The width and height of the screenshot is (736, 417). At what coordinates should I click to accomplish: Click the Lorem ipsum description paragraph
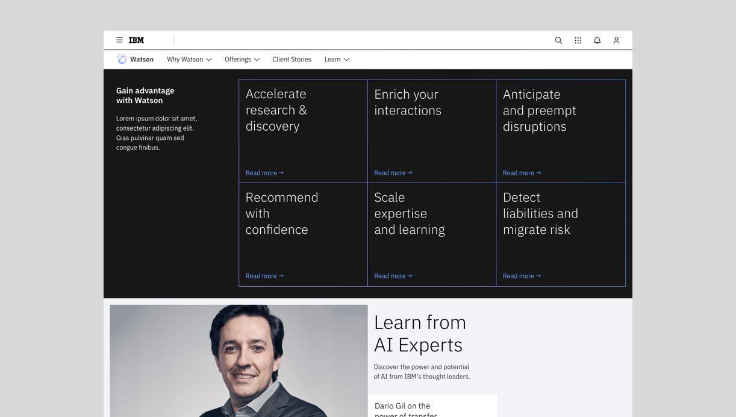(x=157, y=133)
